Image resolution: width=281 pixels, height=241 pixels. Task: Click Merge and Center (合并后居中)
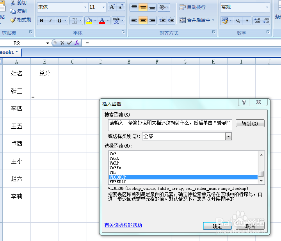point(195,20)
